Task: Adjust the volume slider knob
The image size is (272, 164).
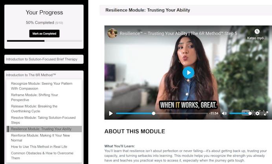Action: [250, 113]
